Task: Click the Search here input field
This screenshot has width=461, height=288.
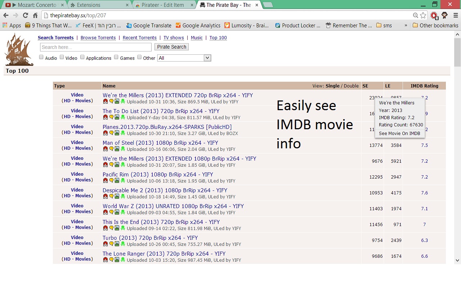Action: tap(96, 47)
